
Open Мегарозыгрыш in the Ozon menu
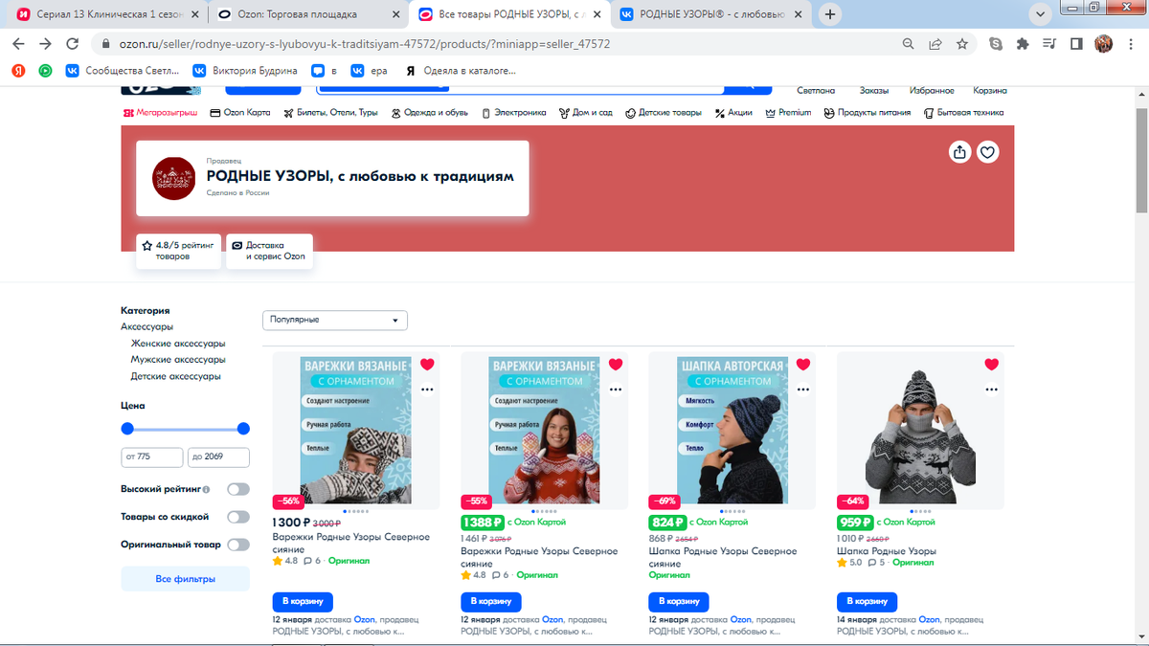[x=160, y=112]
